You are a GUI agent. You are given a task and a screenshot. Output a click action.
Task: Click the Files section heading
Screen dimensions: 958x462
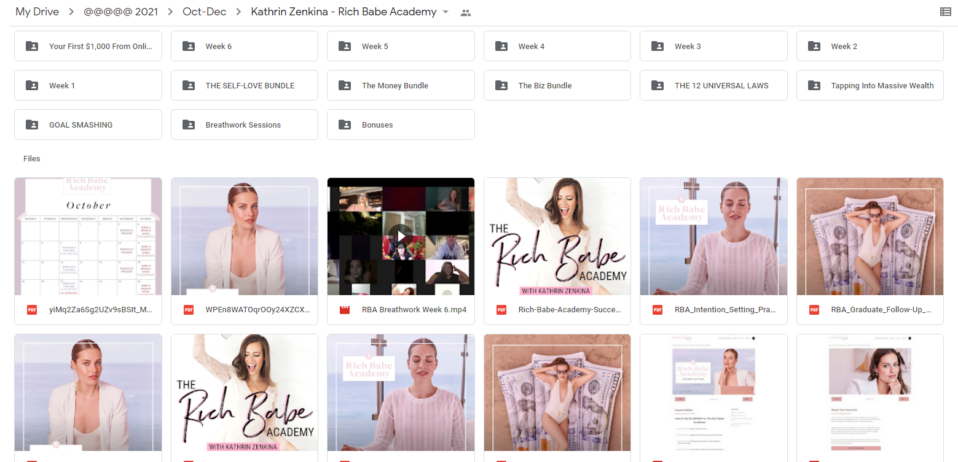32,158
